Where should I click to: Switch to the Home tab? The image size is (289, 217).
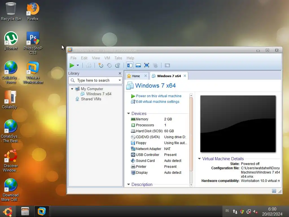tap(136, 76)
